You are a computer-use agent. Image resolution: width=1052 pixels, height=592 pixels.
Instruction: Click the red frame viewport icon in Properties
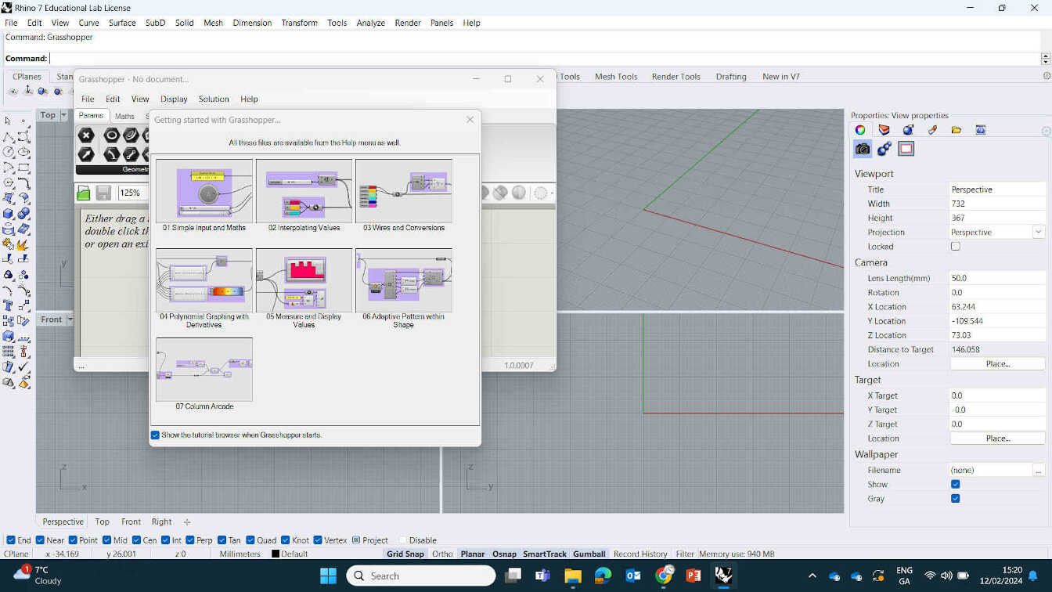pyautogui.click(x=906, y=149)
